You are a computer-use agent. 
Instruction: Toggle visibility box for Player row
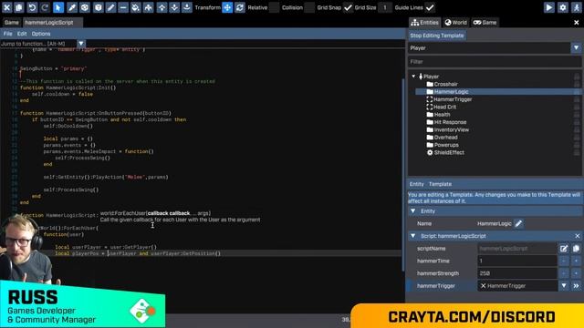pos(577,77)
